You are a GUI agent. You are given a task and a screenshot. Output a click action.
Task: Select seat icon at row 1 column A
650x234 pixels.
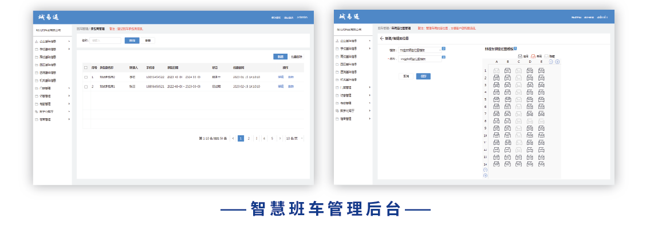click(497, 71)
